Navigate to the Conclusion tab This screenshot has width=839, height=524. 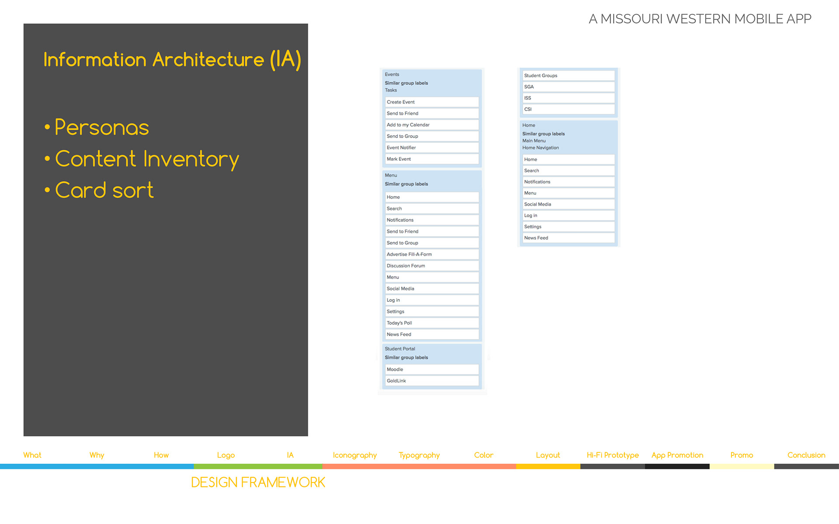[806, 455]
